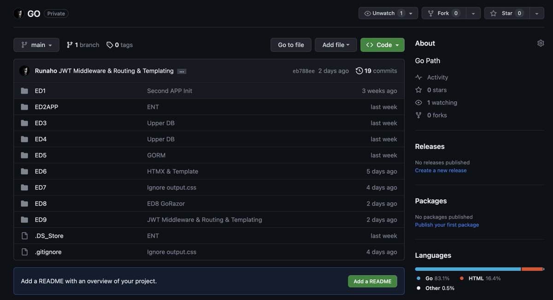Open the main branch selector dropdown
Viewport: 553px width, 300px height.
(36, 45)
